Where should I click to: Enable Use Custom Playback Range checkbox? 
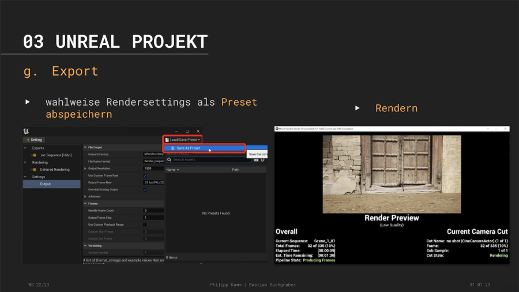click(x=145, y=224)
